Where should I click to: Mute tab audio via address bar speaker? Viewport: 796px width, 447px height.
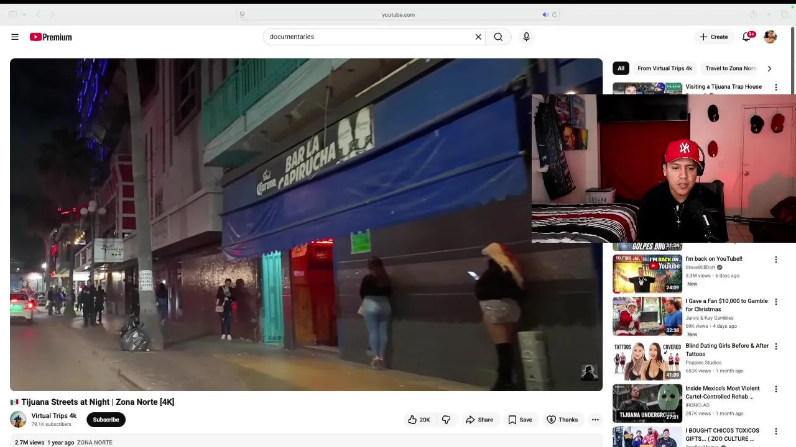click(x=545, y=14)
